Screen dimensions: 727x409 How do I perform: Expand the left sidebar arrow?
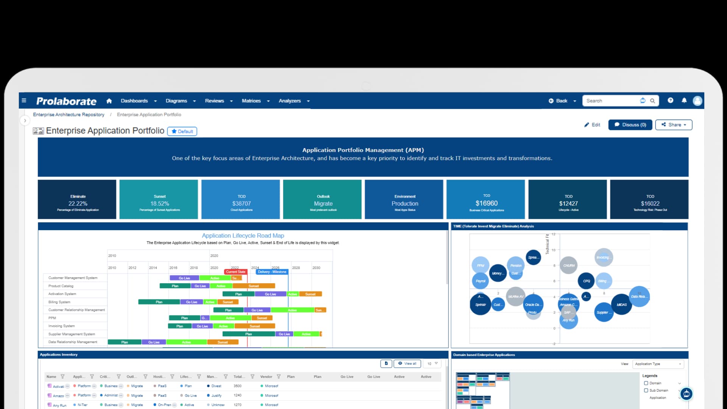25,121
